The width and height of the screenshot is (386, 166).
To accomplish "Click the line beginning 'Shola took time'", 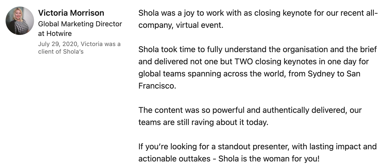I will (258, 49).
